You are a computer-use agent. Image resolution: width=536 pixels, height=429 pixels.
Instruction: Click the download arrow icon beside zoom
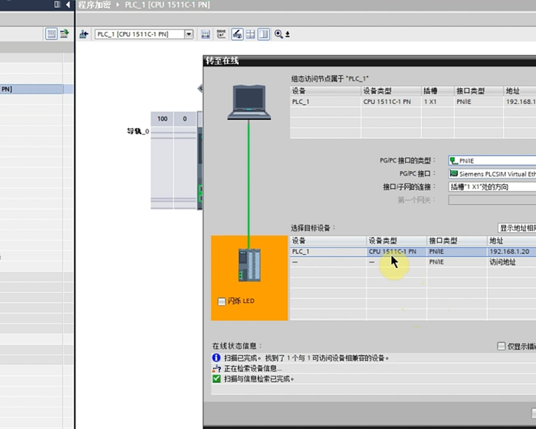click(287, 35)
